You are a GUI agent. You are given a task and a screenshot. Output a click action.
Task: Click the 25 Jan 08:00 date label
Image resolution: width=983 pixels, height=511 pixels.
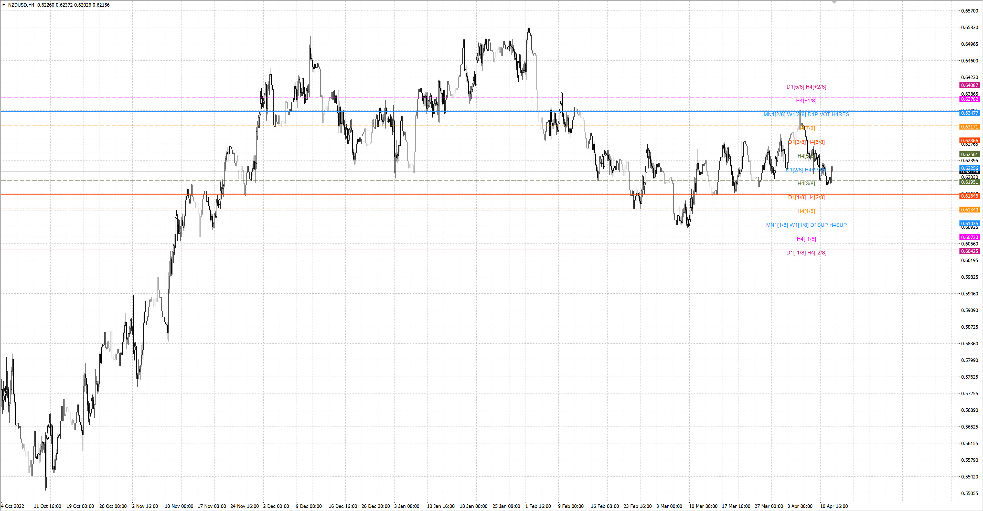[506, 506]
